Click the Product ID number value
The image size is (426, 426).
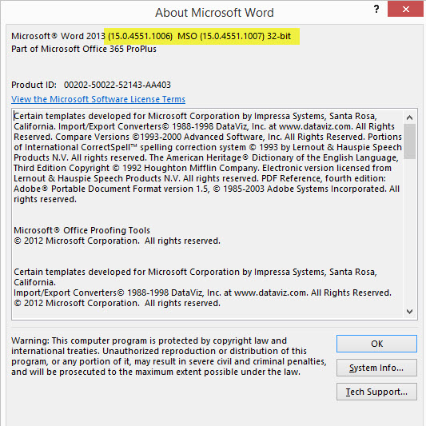click(x=117, y=85)
